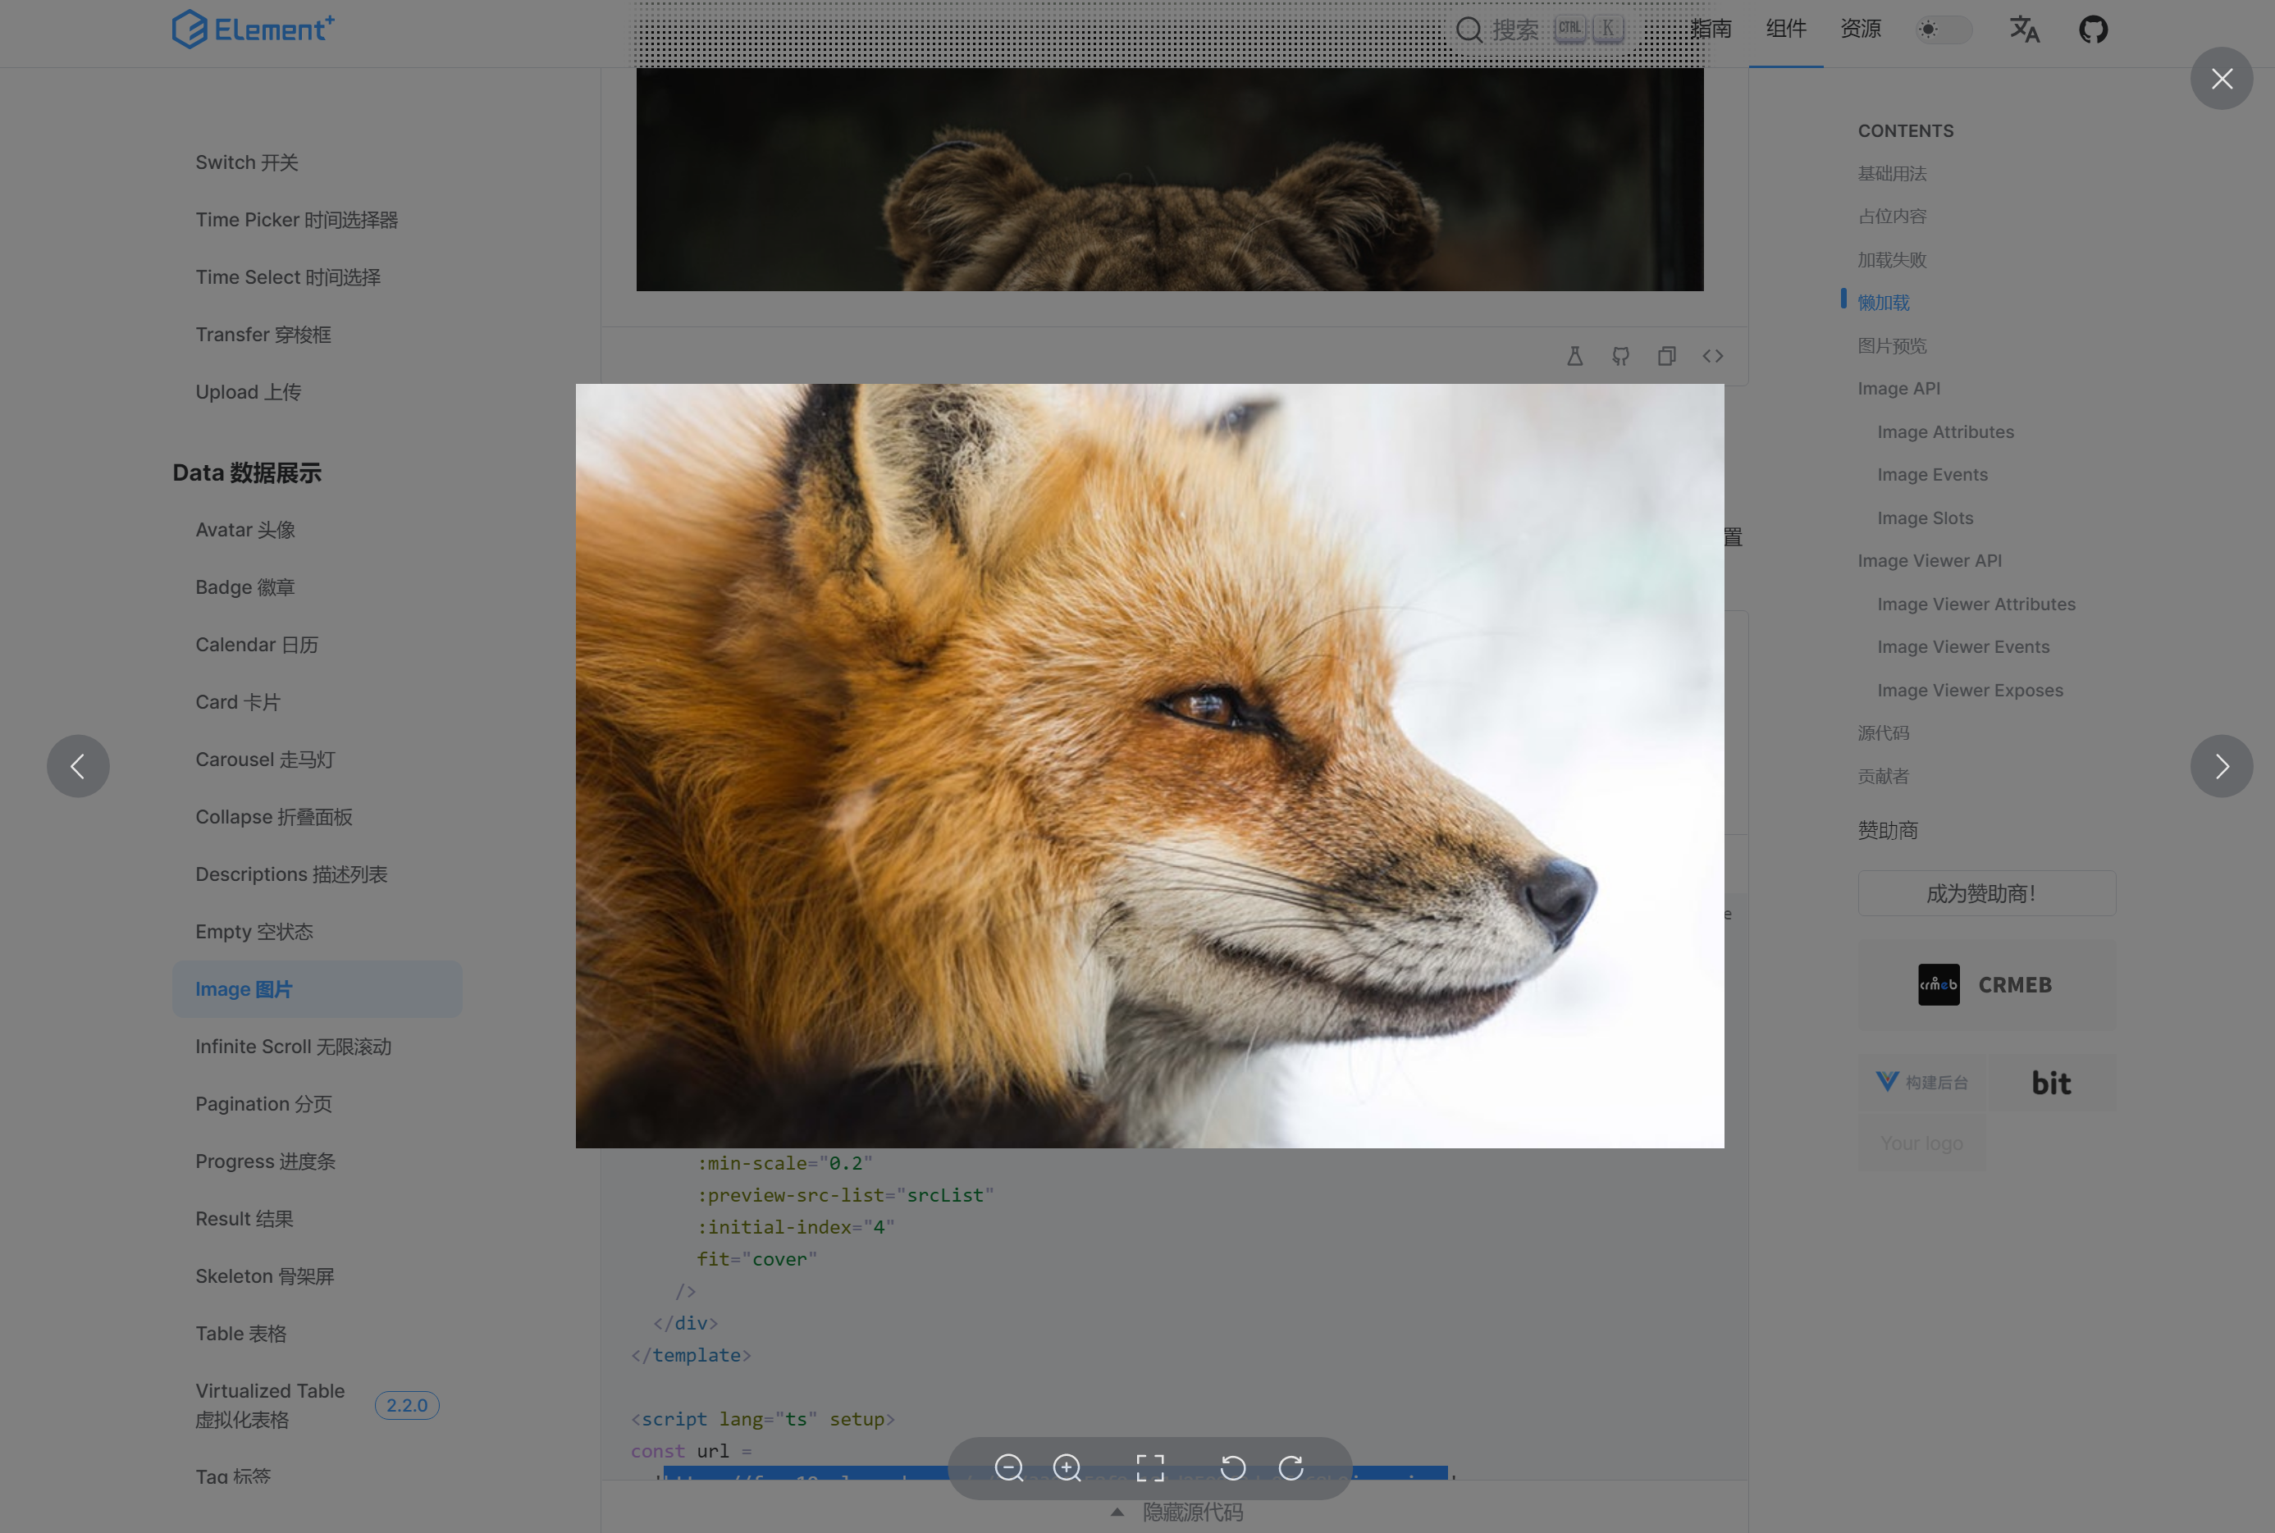The height and width of the screenshot is (1533, 2275).
Task: Open the GitHub repository icon in header
Action: coord(2092,30)
